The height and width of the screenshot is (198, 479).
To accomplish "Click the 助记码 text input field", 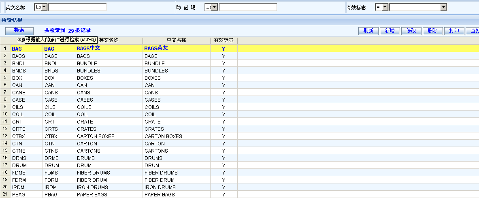I will [248, 7].
